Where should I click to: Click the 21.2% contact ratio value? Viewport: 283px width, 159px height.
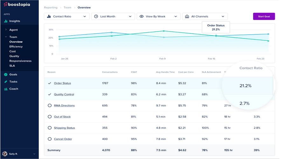pyautogui.click(x=245, y=86)
